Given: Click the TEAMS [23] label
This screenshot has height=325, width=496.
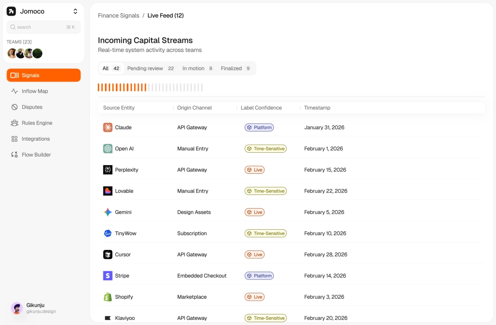Looking at the screenshot, I should pos(19,42).
